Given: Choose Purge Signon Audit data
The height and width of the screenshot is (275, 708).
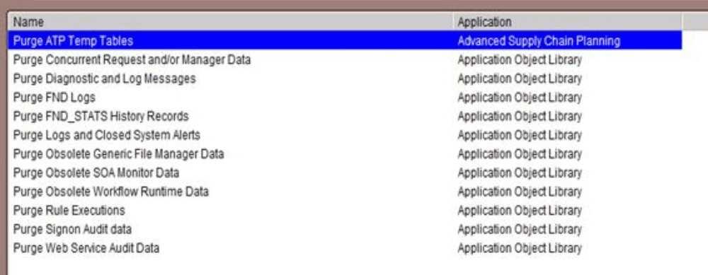Looking at the screenshot, I should [72, 230].
